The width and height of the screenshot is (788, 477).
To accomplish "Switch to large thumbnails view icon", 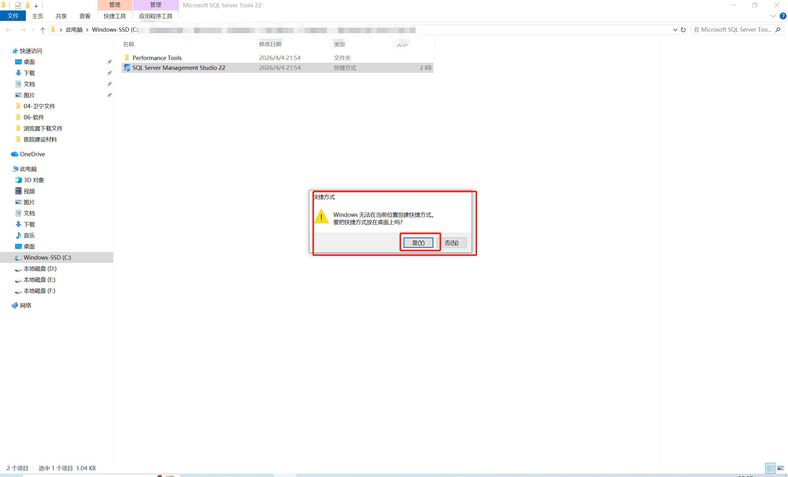I will click(780, 468).
